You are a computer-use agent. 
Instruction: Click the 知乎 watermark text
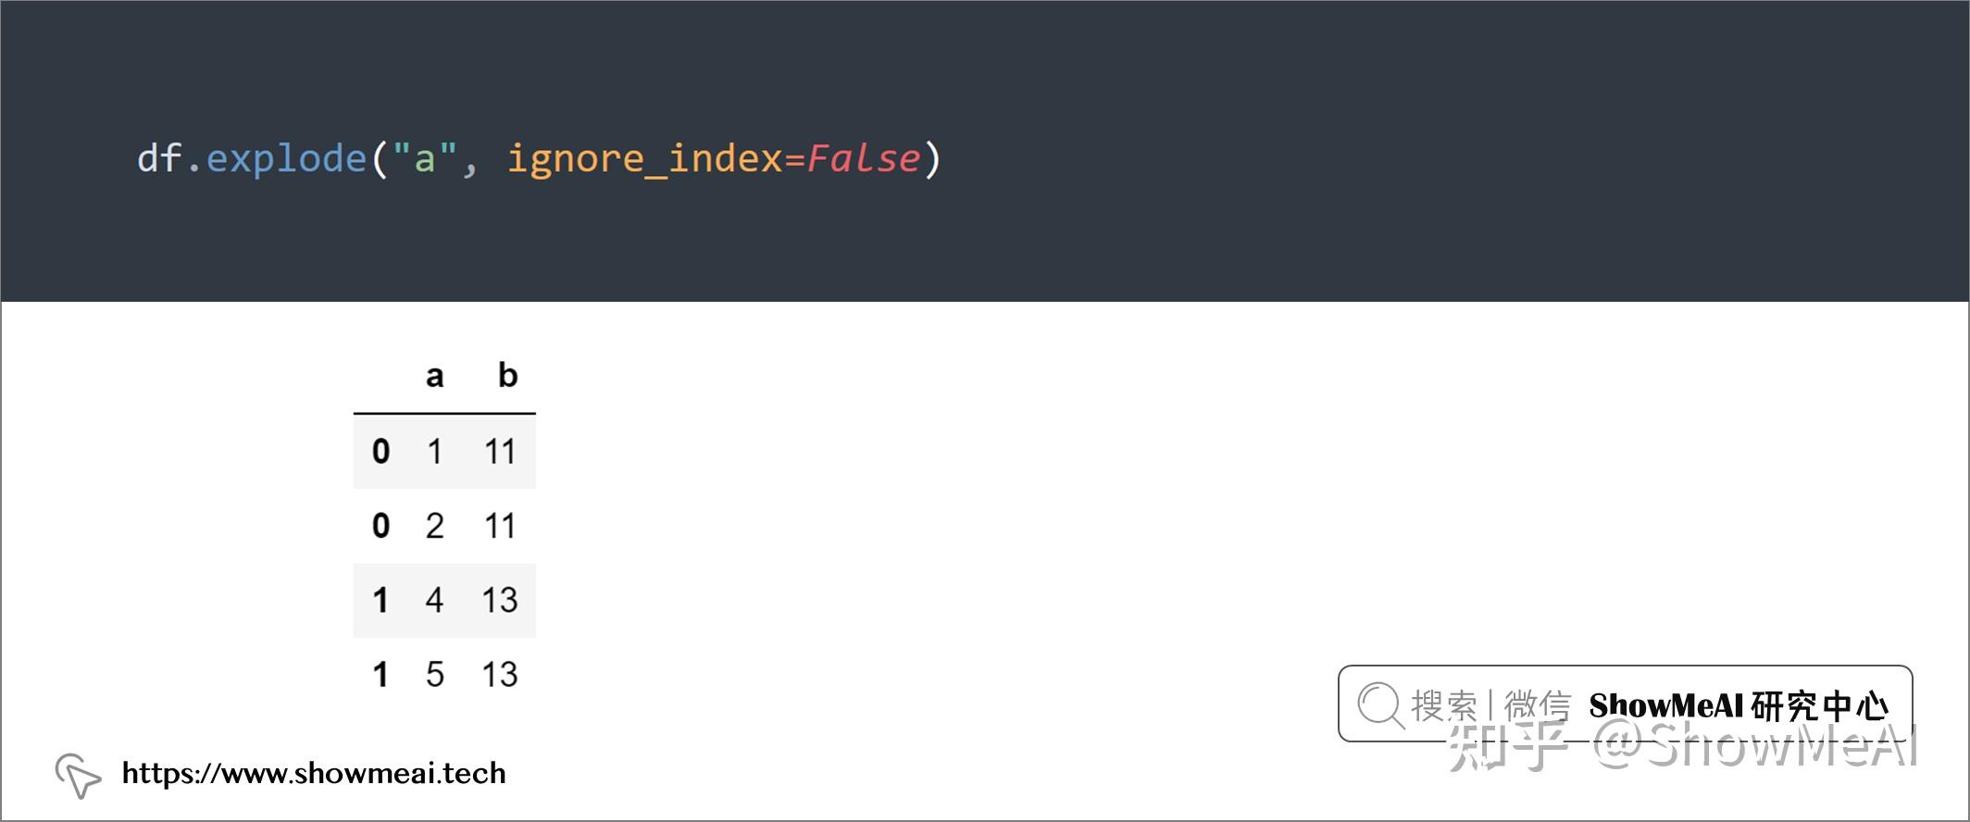point(1507,746)
